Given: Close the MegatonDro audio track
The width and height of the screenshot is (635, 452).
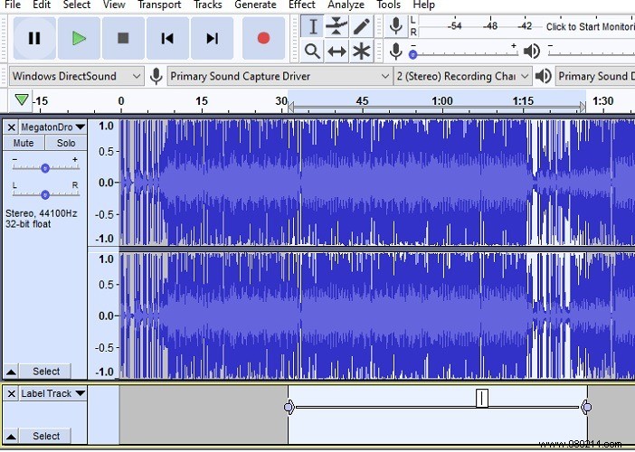Looking at the screenshot, I should coord(12,127).
